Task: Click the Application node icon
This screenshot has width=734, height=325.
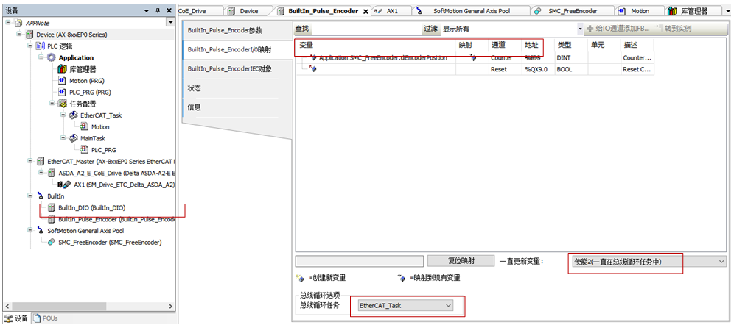Action: click(x=52, y=57)
